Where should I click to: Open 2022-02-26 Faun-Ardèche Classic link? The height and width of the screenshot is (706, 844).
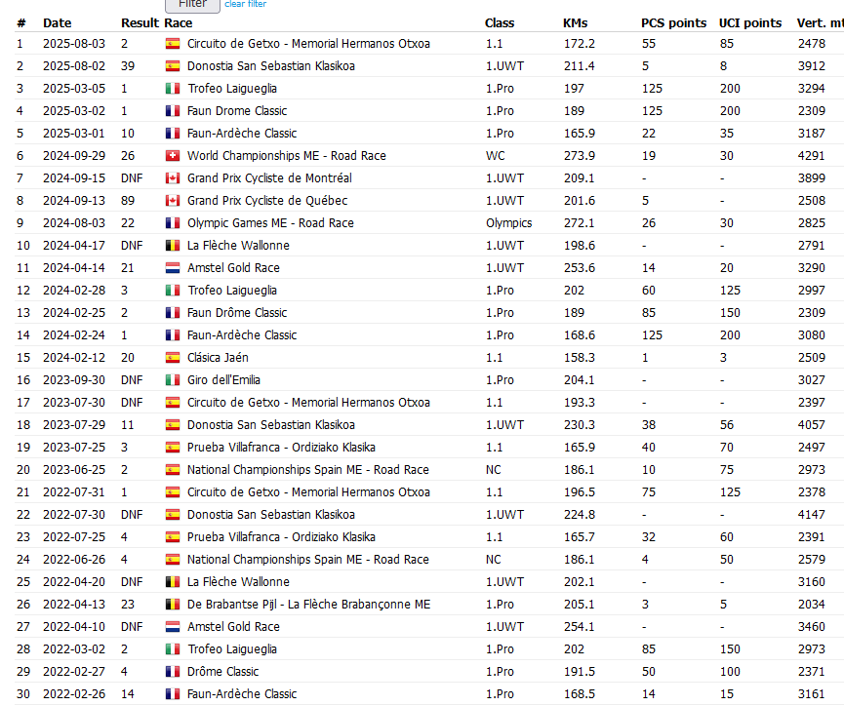242,694
